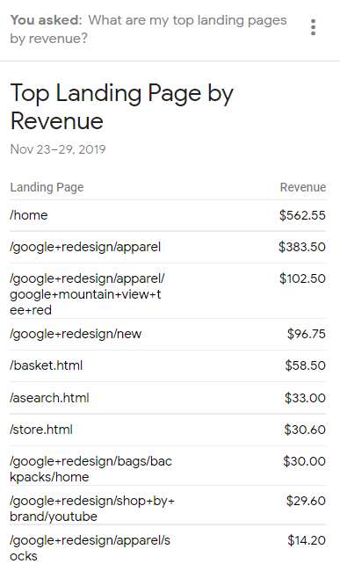Click the $96.75 revenue value

click(x=306, y=334)
